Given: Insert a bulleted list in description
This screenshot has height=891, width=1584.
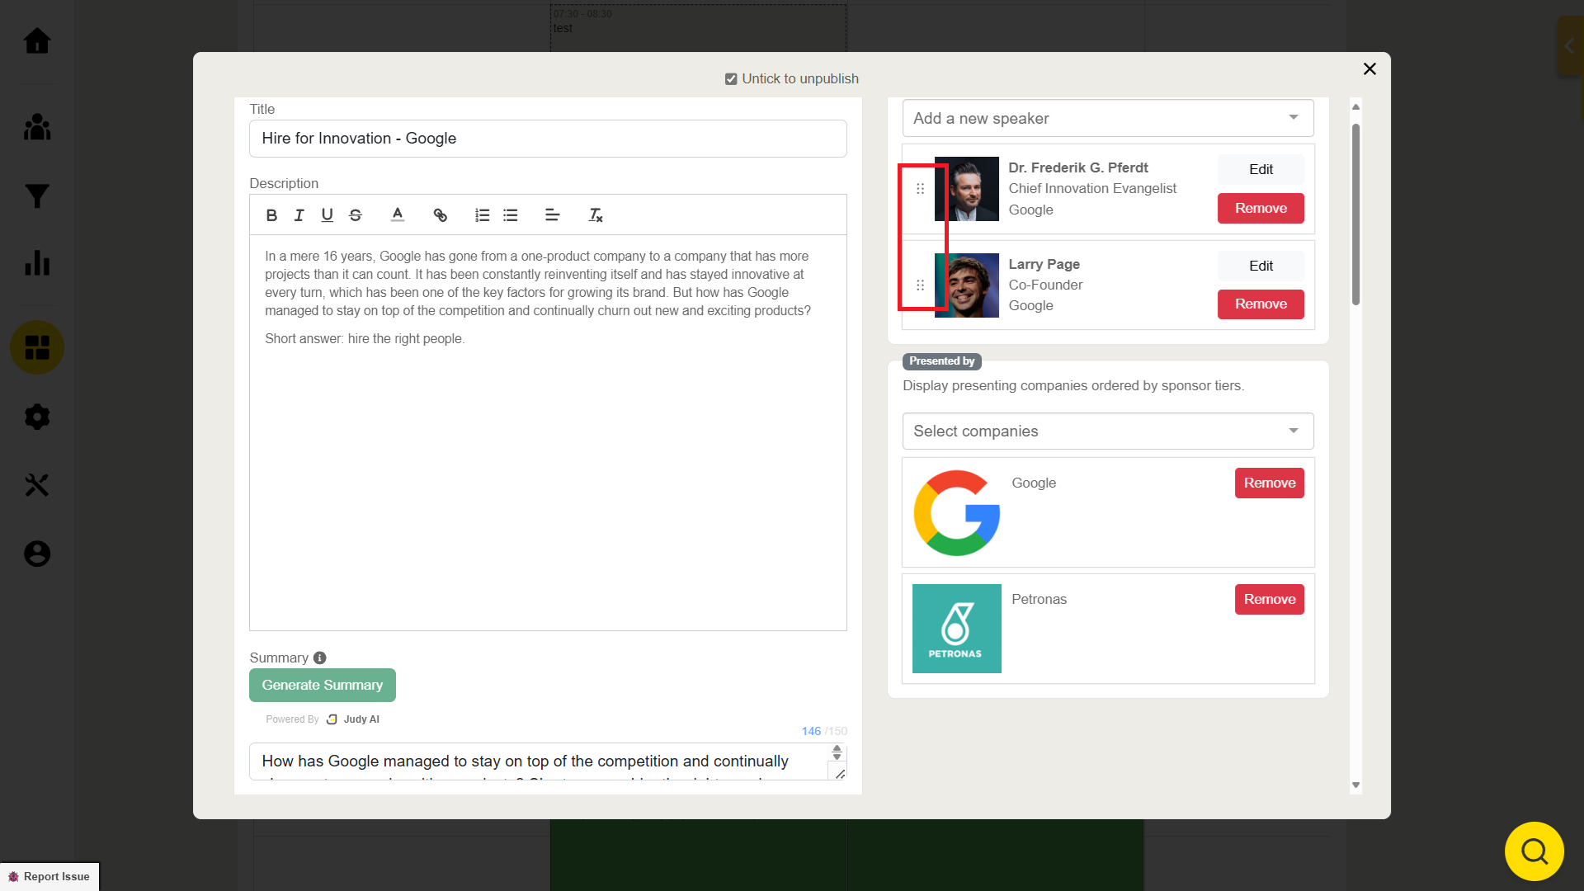Looking at the screenshot, I should (x=511, y=215).
